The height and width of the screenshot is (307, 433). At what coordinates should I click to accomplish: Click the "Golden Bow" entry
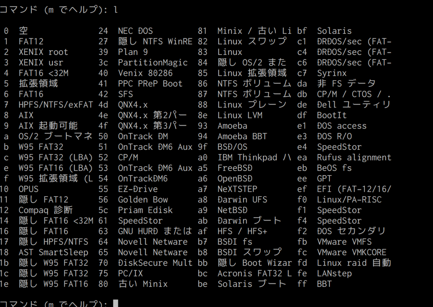pyautogui.click(x=143, y=199)
